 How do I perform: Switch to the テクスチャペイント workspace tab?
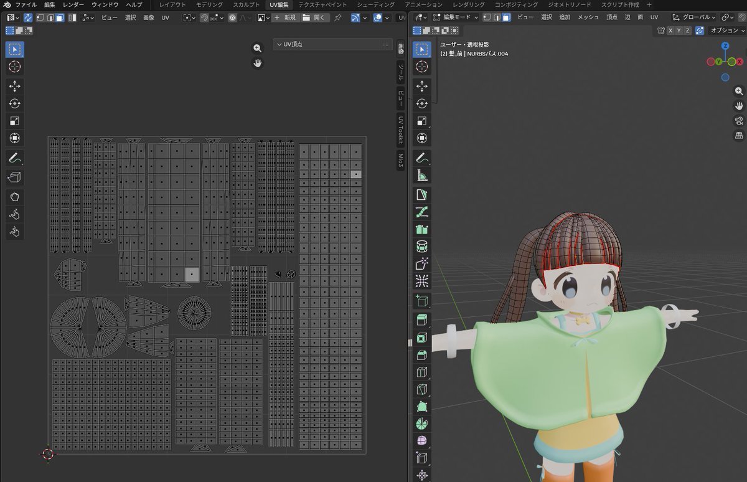(322, 4)
